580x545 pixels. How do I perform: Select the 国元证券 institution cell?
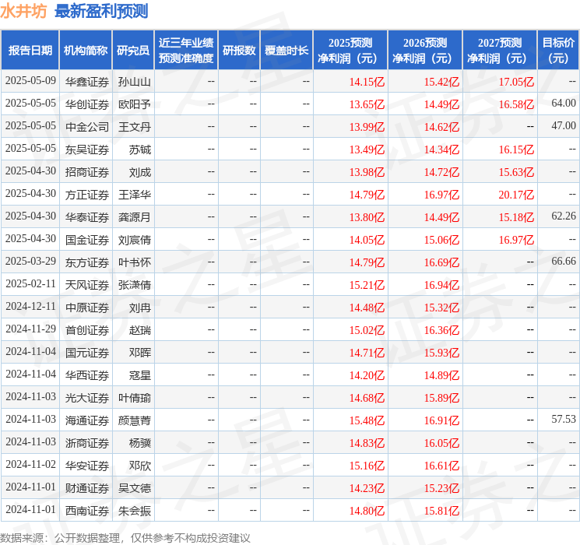pyautogui.click(x=87, y=352)
